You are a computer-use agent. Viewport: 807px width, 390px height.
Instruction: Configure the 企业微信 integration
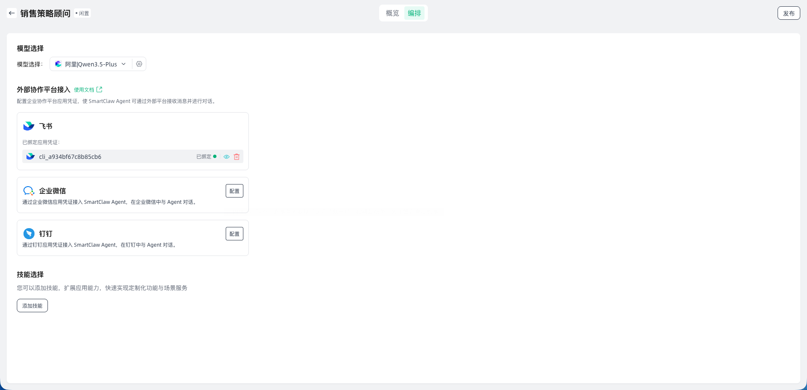pyautogui.click(x=234, y=191)
